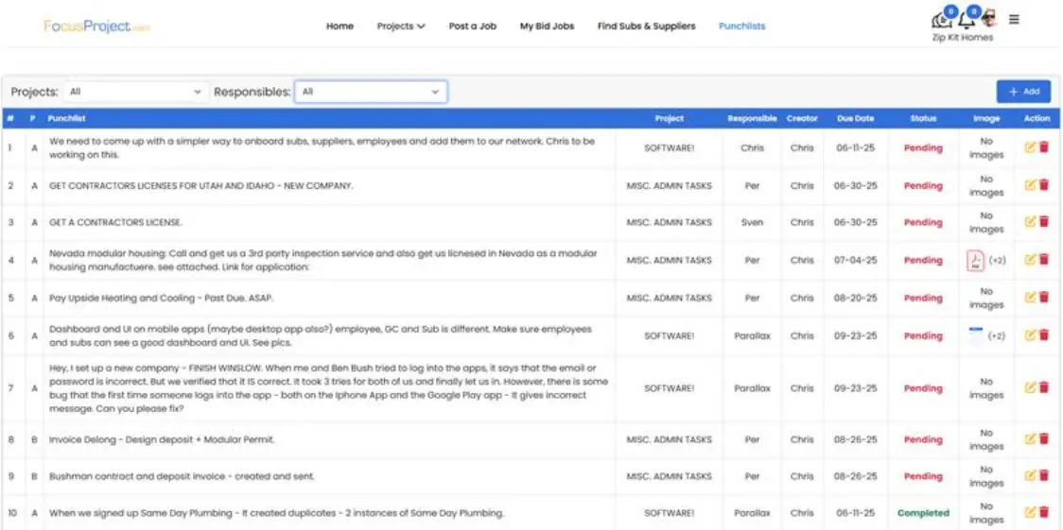The image size is (1063, 530).
Task: Edit the Same Day Plumbing punchlist item
Action: point(1031,512)
